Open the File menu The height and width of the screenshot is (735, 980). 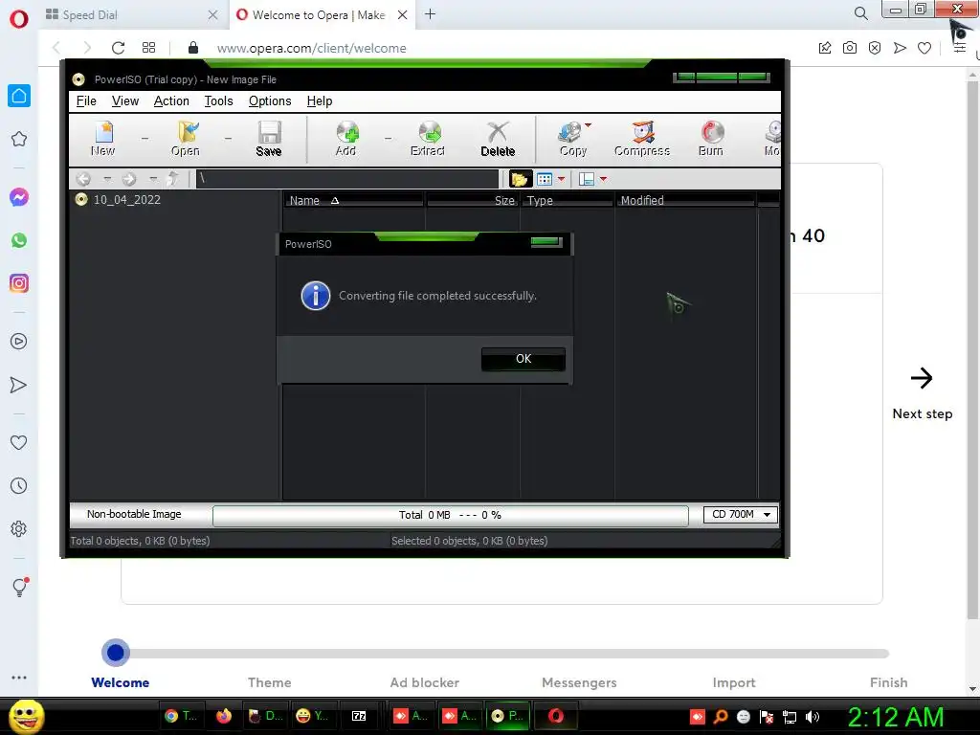click(86, 101)
